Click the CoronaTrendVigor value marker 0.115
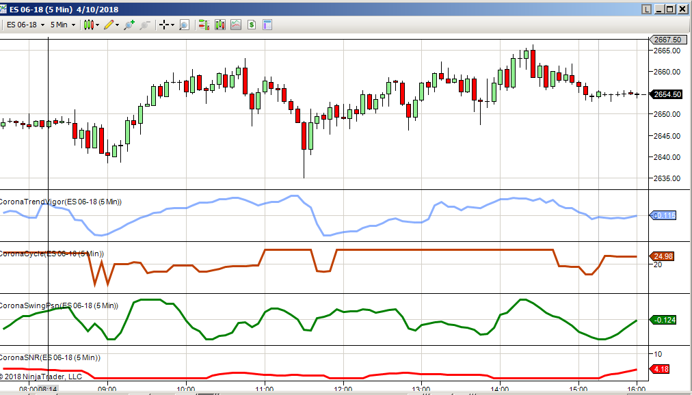Screen dimensions: 692x395 coord(663,215)
